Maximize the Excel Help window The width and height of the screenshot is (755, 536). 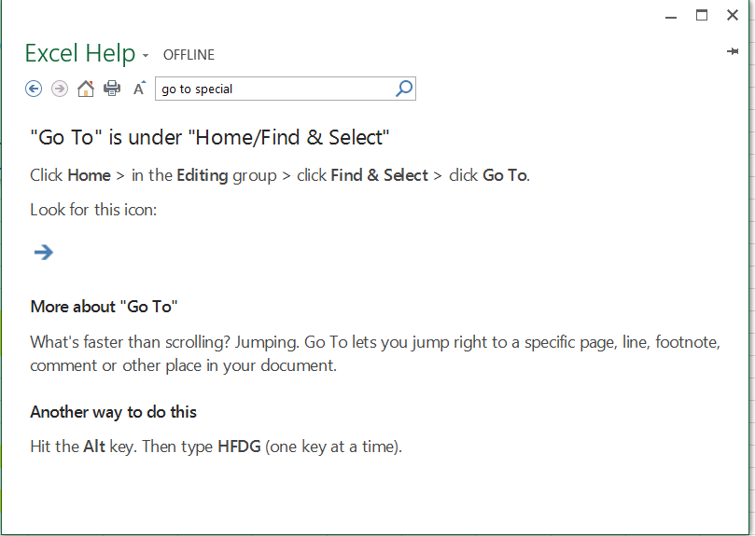tap(702, 15)
